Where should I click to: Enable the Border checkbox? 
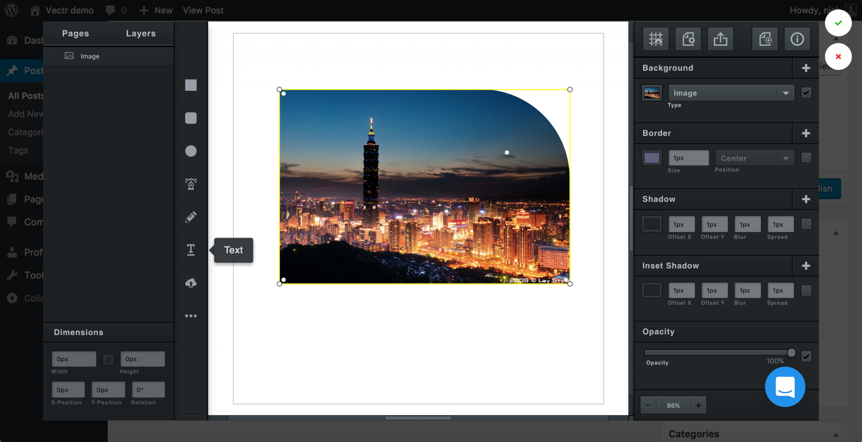(x=806, y=158)
